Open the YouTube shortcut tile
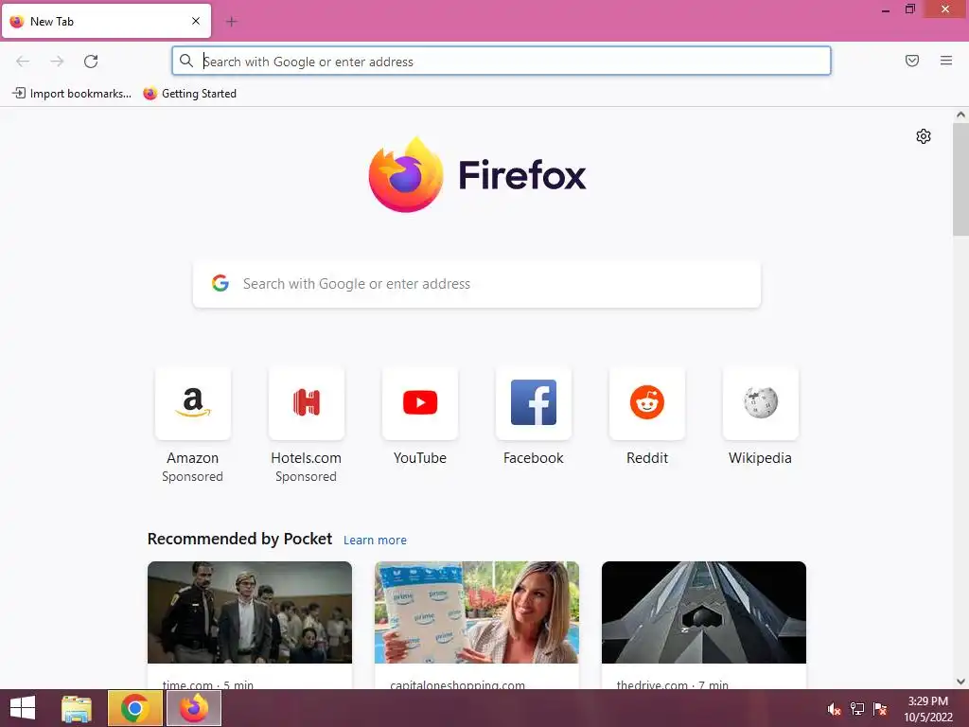969x727 pixels. coord(420,403)
